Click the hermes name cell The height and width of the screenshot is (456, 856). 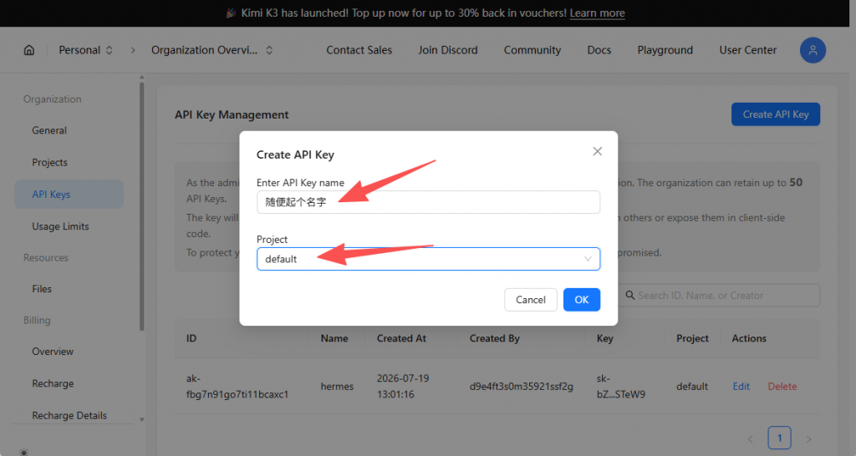337,386
